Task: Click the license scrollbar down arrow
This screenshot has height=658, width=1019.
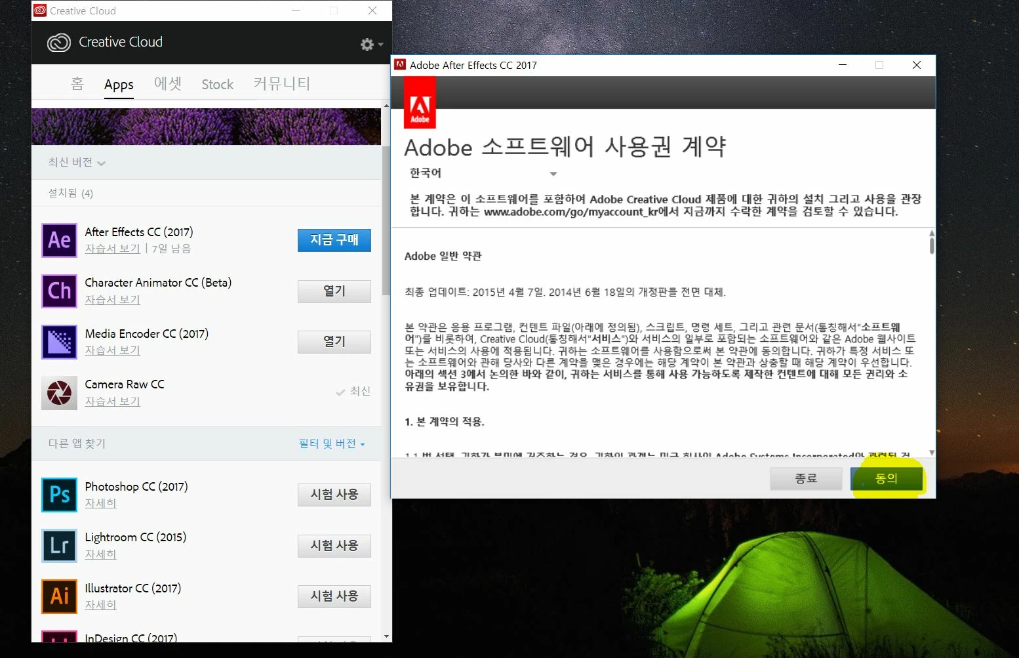Action: pos(932,453)
